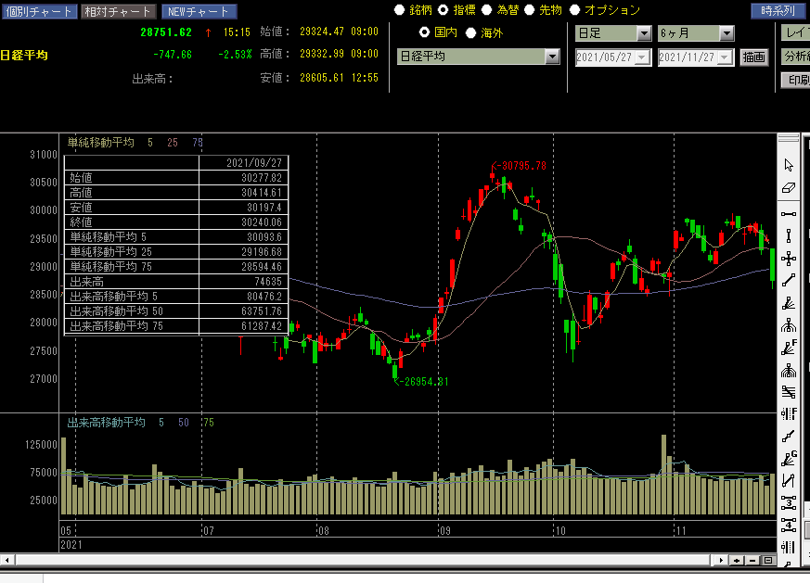Select the 銘柄 radio button
This screenshot has height=583, width=810.
pos(400,10)
